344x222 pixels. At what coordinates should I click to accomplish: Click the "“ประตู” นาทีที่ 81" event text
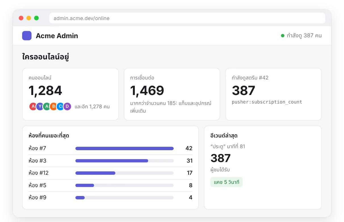click(228, 146)
